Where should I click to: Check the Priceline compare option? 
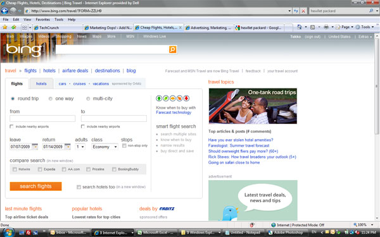pos(88,169)
